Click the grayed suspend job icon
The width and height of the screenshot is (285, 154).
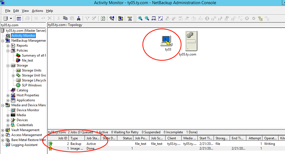214,18
